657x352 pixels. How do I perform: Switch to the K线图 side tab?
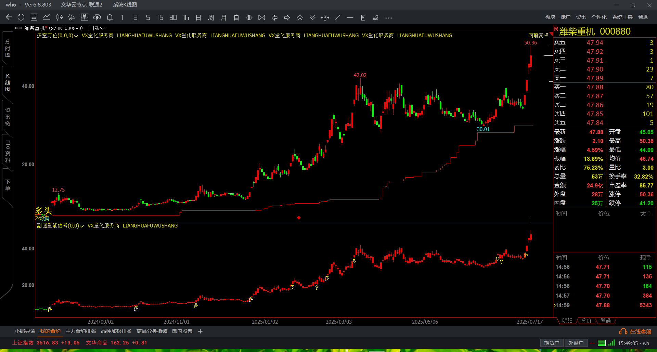click(8, 82)
